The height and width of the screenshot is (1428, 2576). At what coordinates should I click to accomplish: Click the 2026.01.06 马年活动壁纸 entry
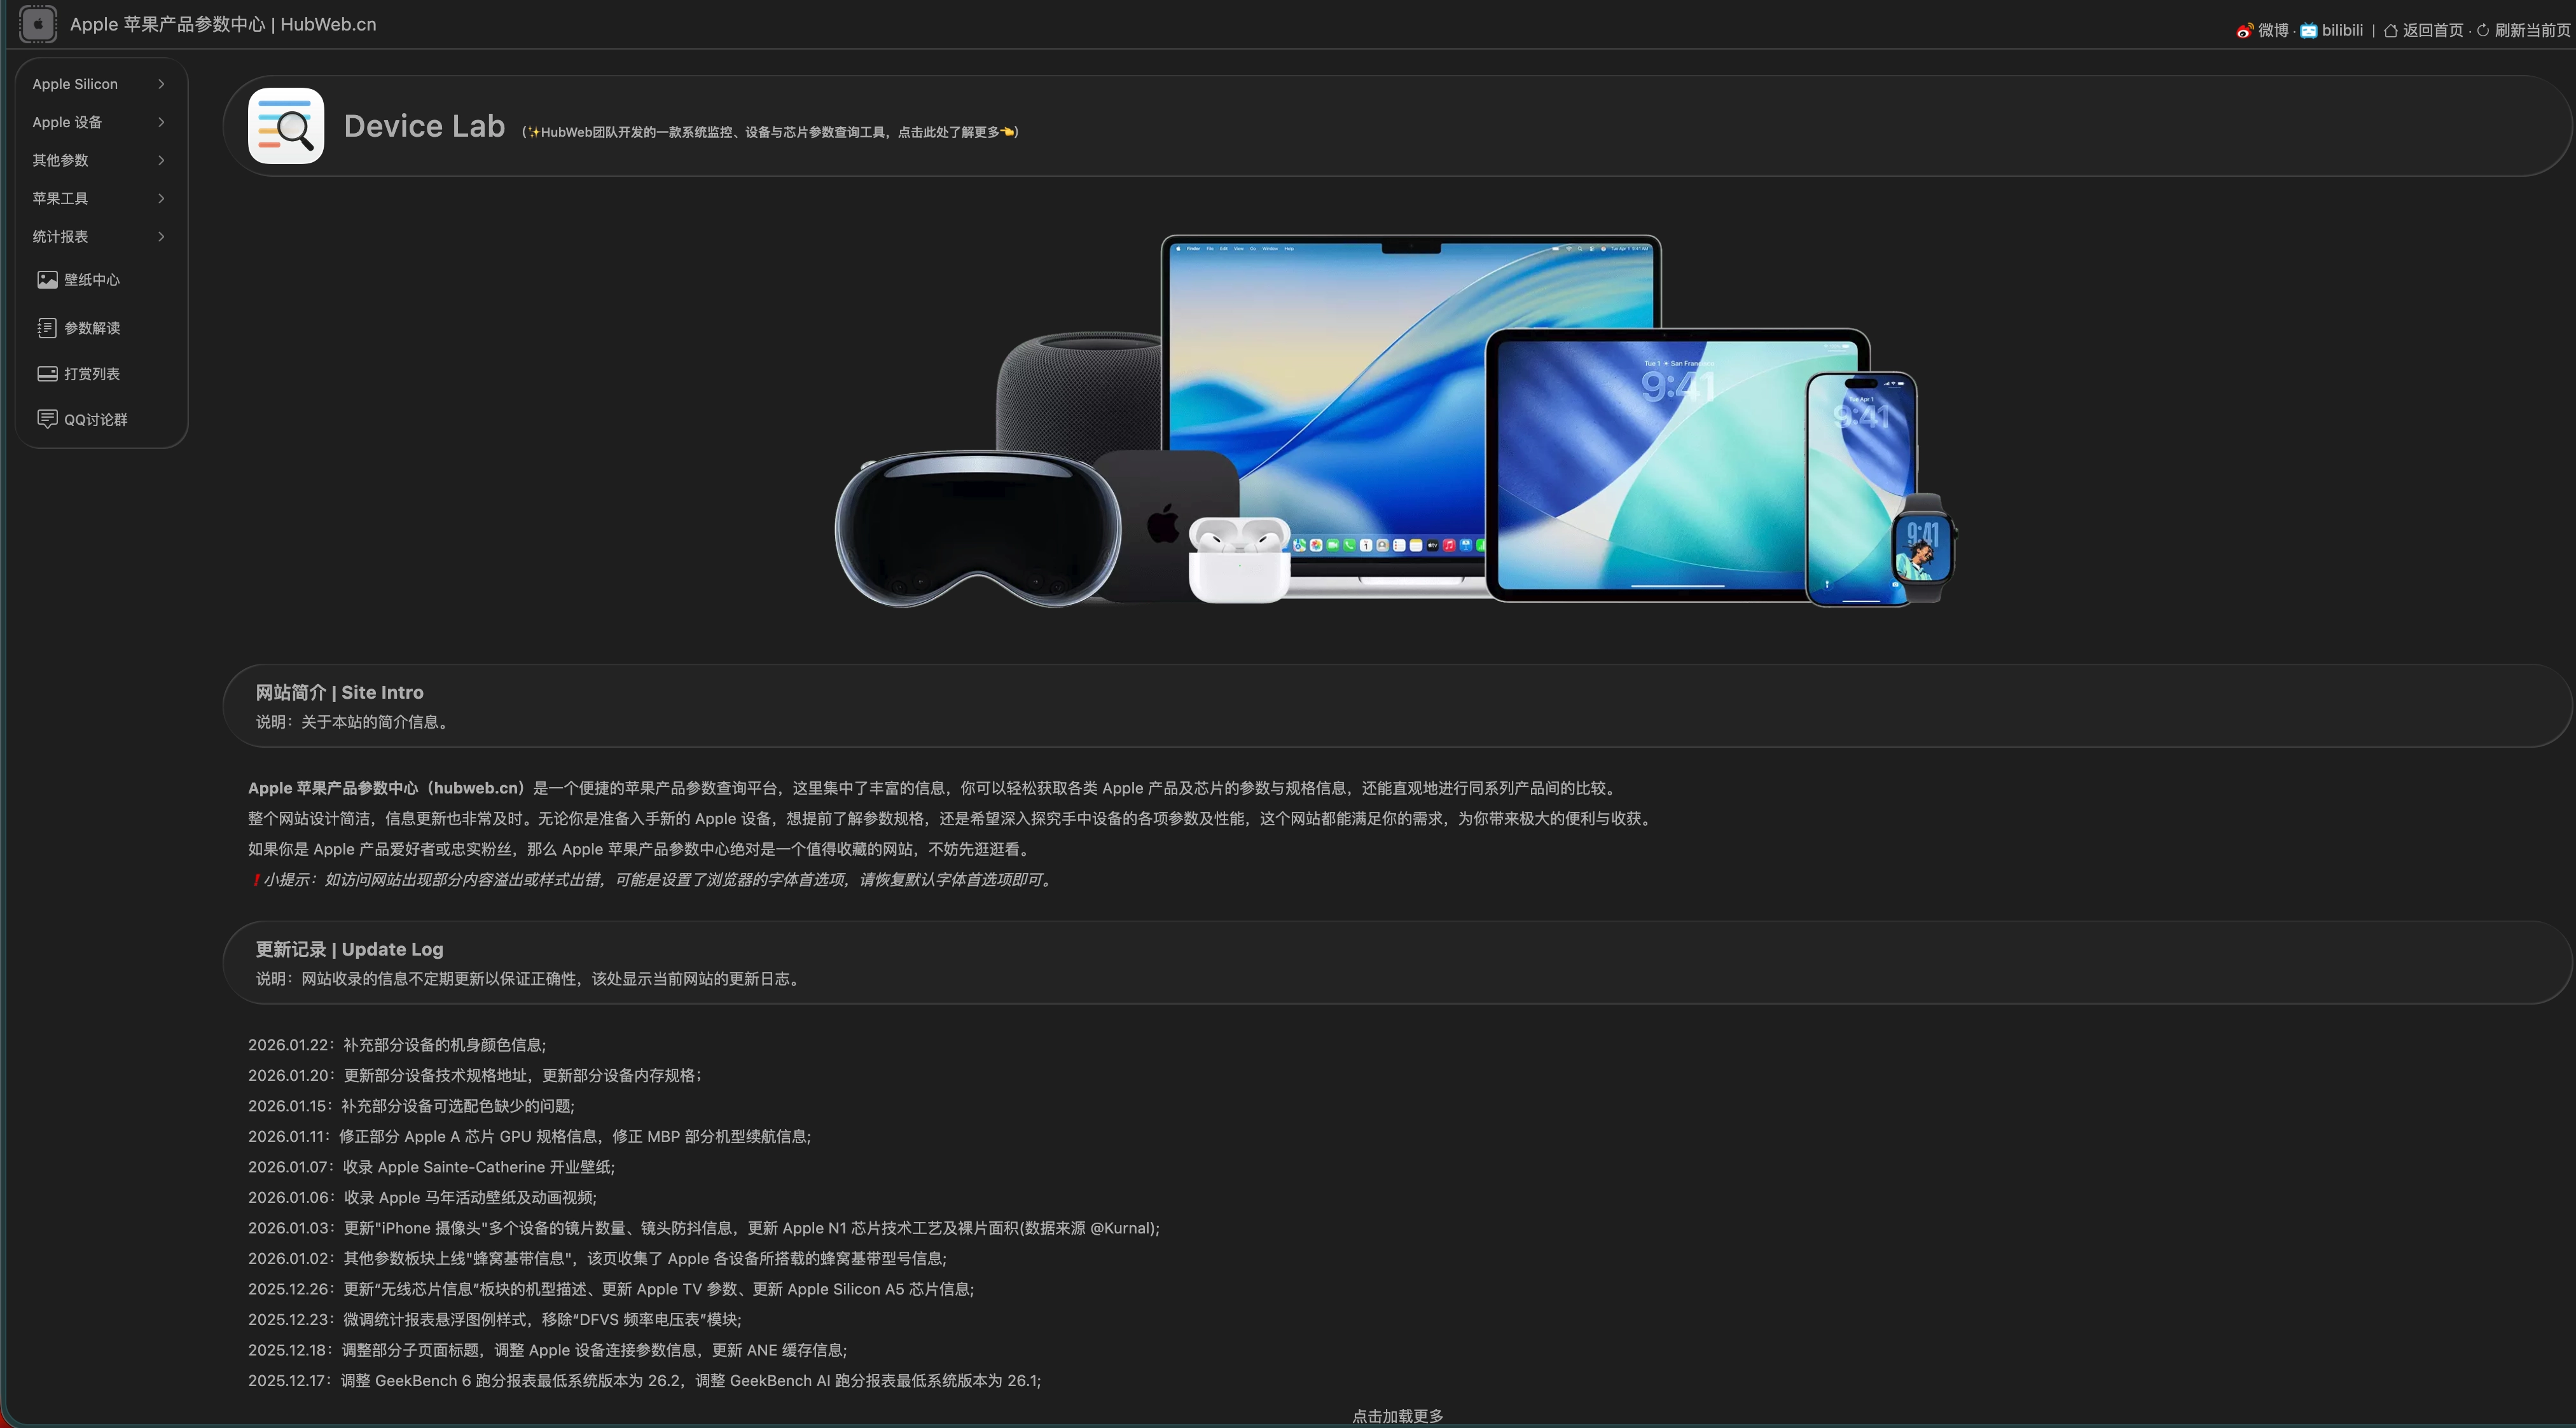point(422,1197)
